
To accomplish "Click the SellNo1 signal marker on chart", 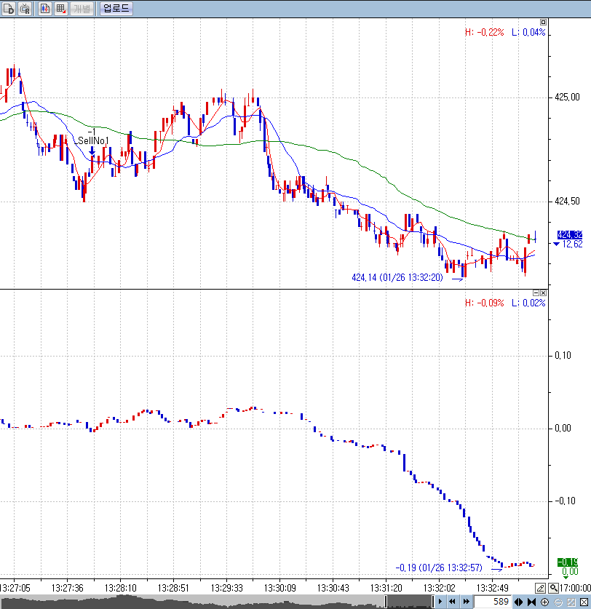I will coord(92,141).
